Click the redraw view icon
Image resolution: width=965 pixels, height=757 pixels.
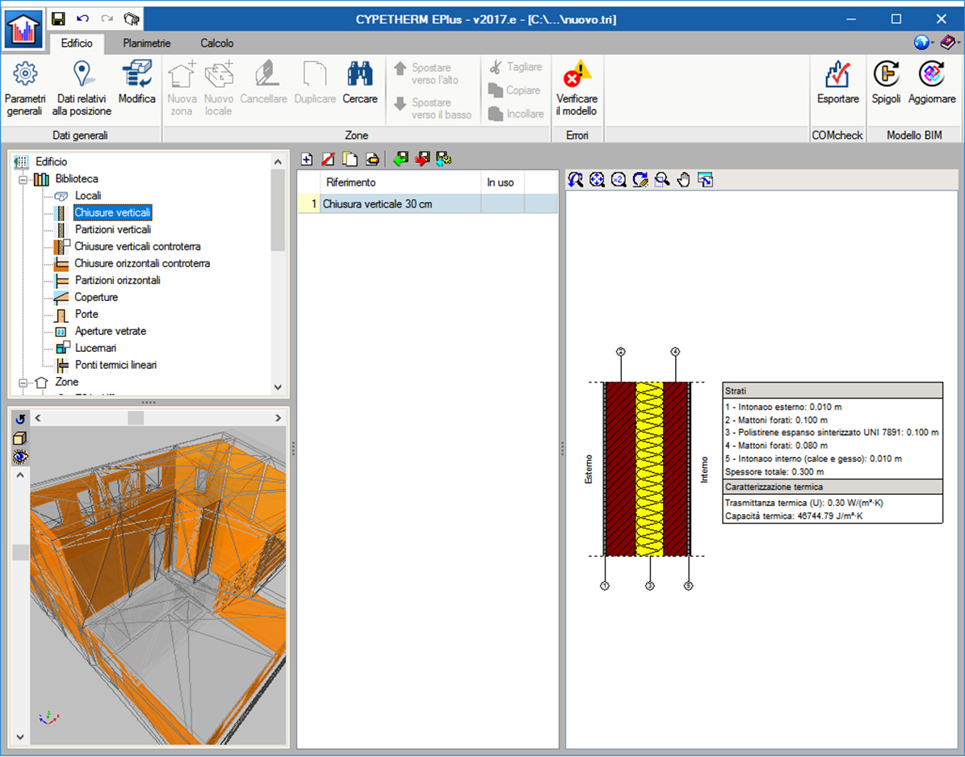click(640, 179)
